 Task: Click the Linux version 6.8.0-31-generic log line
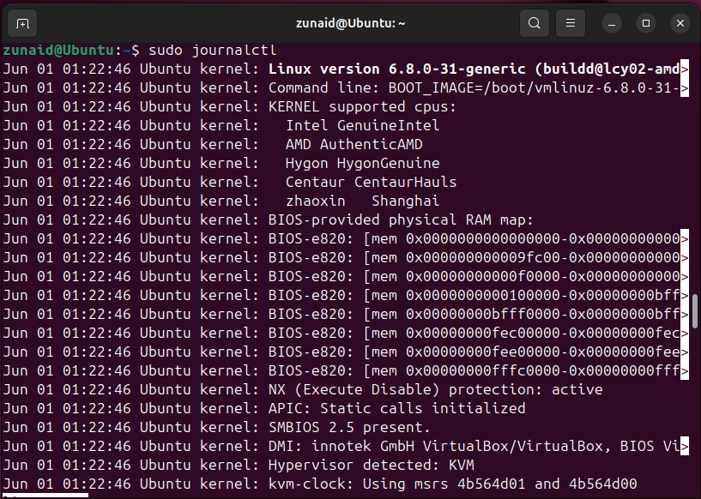[386, 69]
